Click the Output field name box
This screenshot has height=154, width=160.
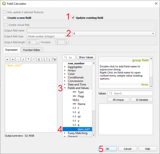(x=47, y=30)
